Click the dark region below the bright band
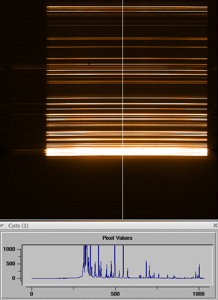Viewport: 218px width, 300px height. click(109, 187)
